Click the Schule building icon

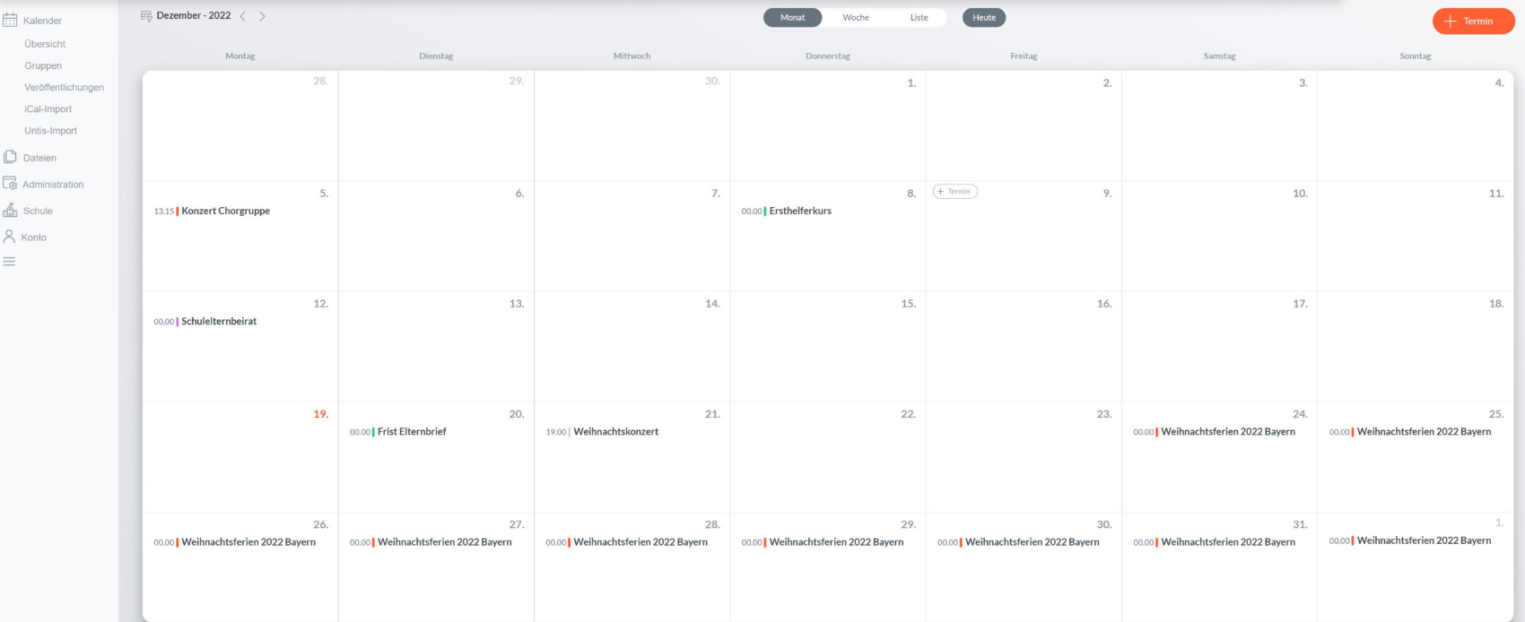[10, 211]
